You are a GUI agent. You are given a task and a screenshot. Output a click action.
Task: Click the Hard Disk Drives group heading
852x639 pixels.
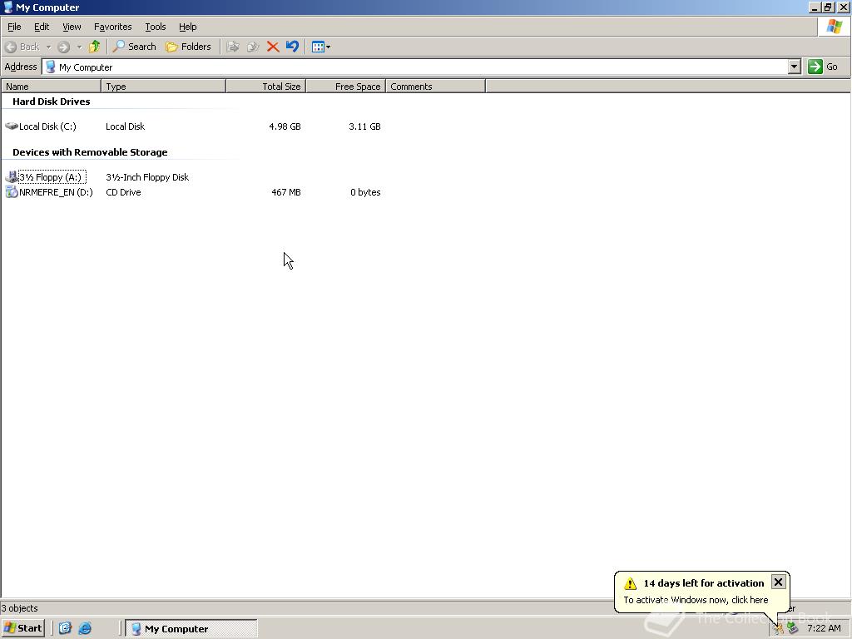click(51, 102)
